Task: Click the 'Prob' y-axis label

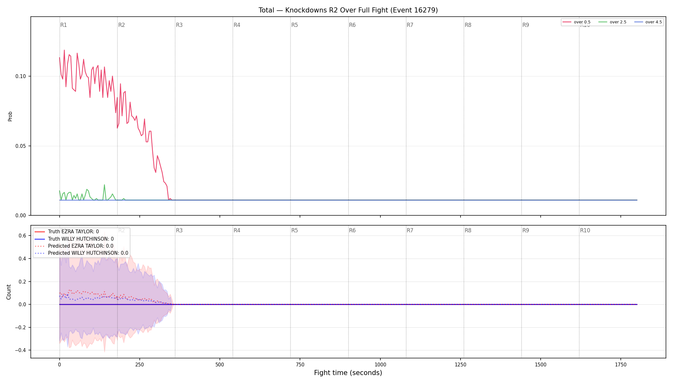Action: (10, 116)
